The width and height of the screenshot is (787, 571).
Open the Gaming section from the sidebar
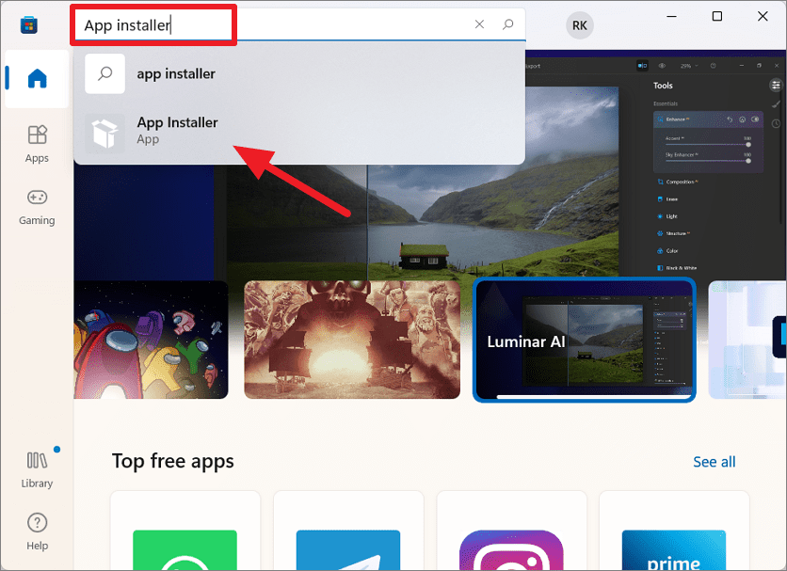point(37,206)
